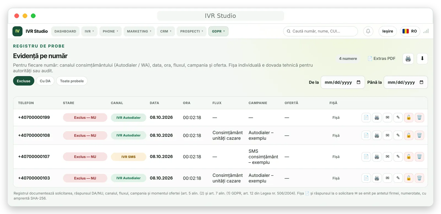Open Fișă link for +40700000103
Image resolution: width=441 pixels, height=214 pixels.
coord(336,178)
